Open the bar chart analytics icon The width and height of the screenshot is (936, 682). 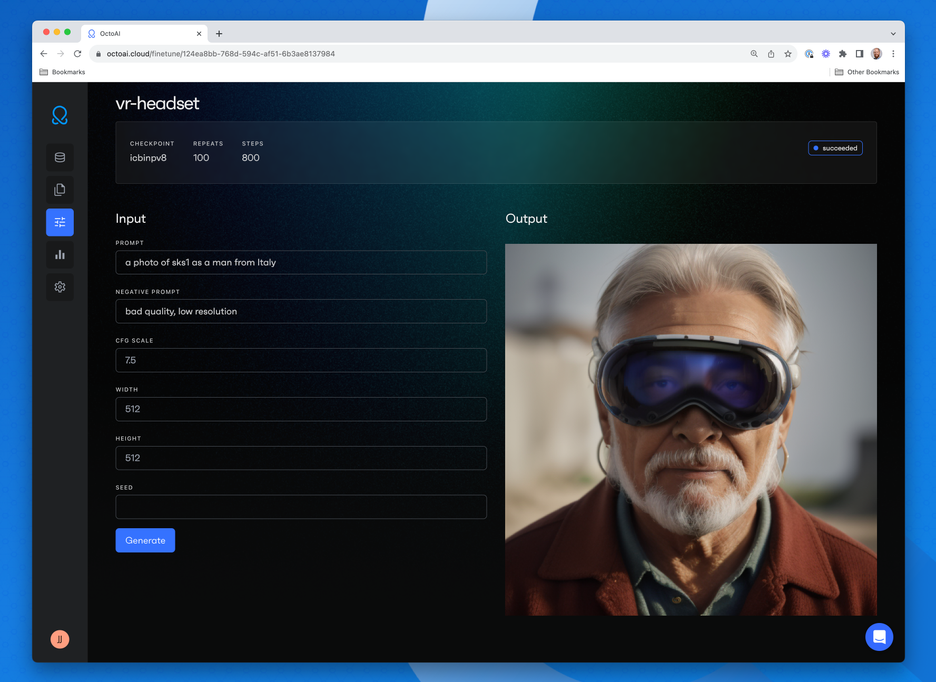coord(60,255)
